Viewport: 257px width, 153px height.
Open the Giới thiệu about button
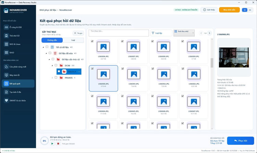point(209,10)
